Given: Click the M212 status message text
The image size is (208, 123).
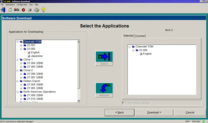Looking at the screenshot, I should pos(17,121).
